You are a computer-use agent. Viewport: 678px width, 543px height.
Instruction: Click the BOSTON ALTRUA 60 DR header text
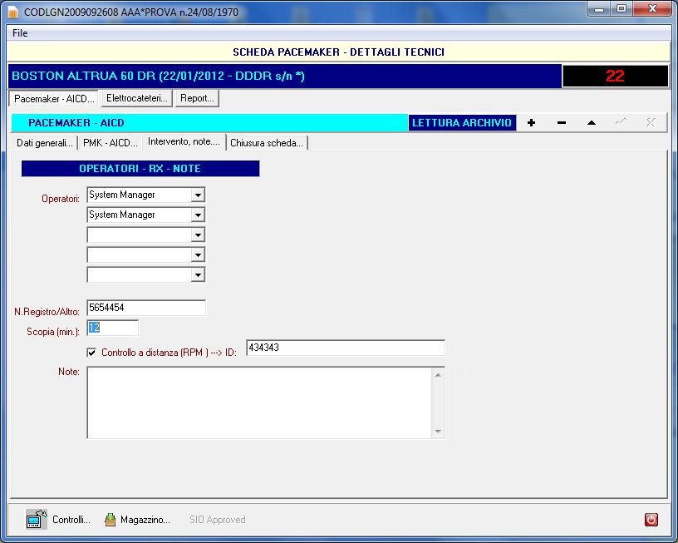click(158, 77)
